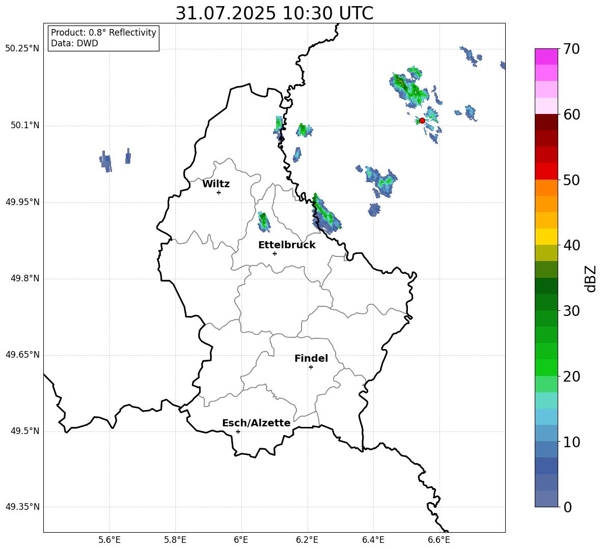Click the 40 dBZ colorbar tick label

pos(572,245)
